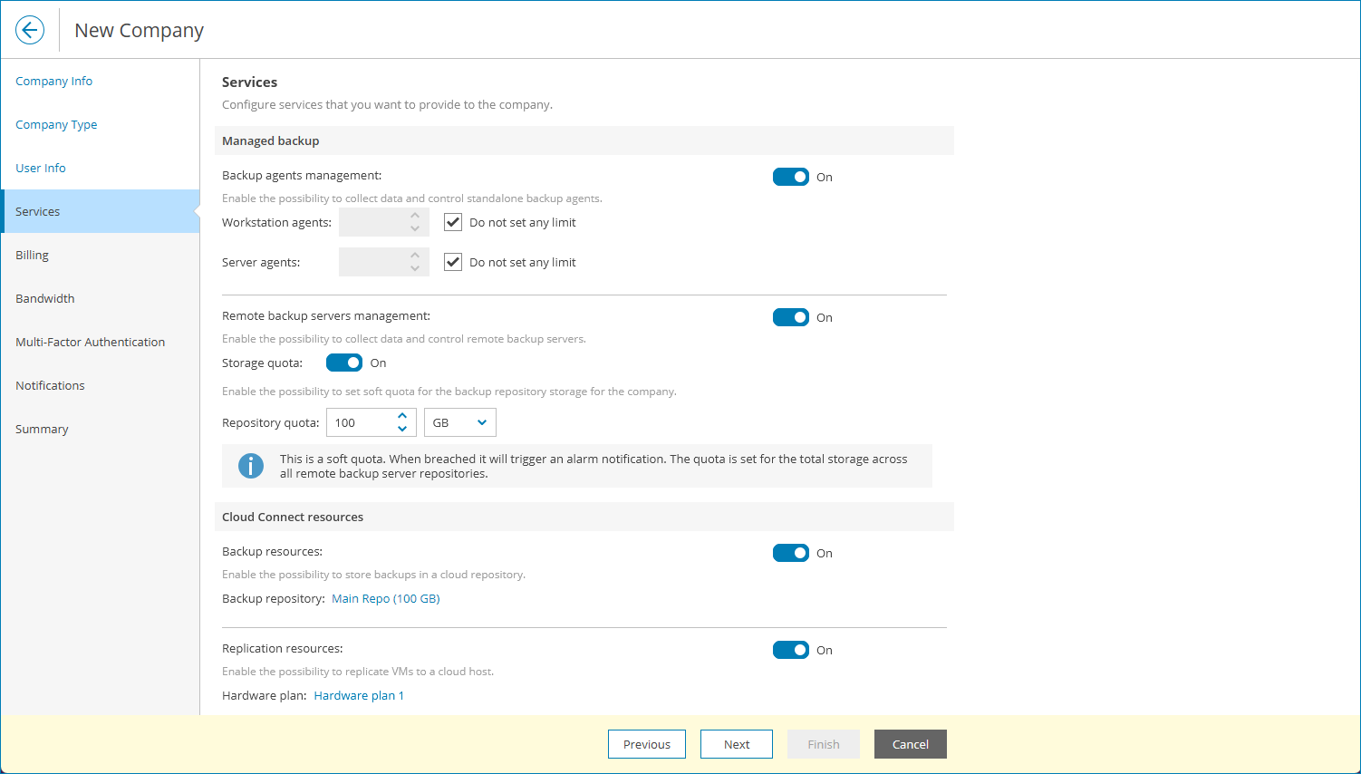Image resolution: width=1361 pixels, height=774 pixels.
Task: Click the soft quota info icon
Action: tap(251, 466)
